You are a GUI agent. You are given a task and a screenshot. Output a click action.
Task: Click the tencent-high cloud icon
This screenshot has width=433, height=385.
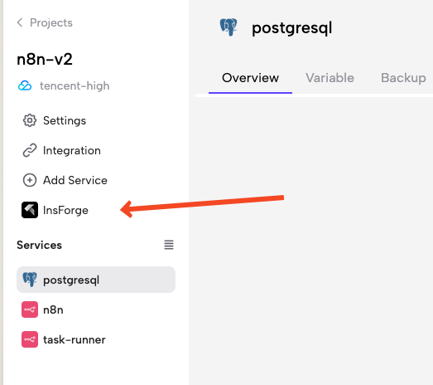pyautogui.click(x=25, y=85)
